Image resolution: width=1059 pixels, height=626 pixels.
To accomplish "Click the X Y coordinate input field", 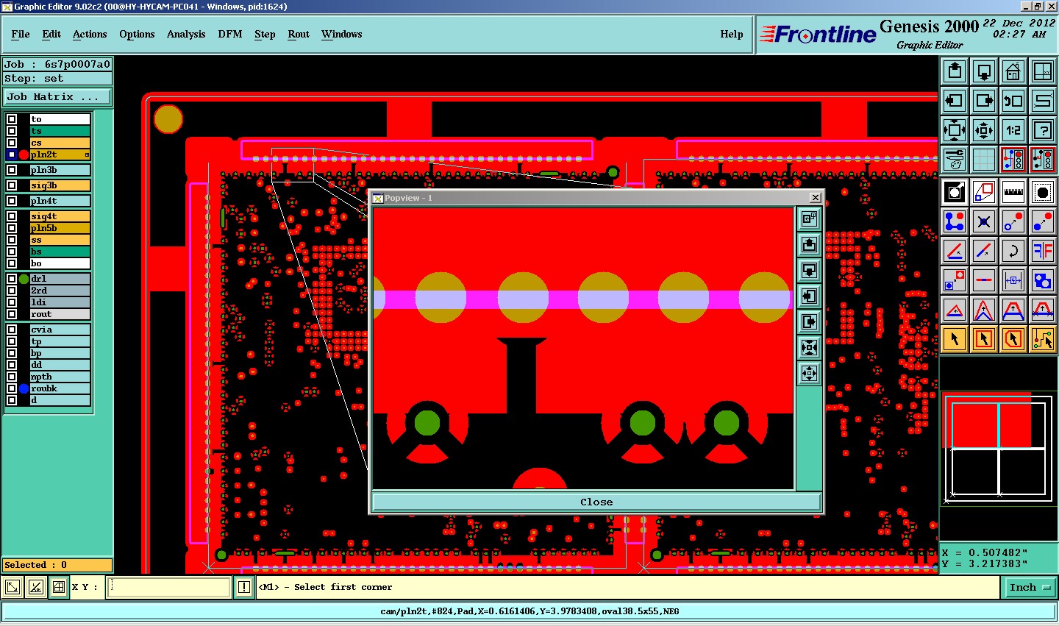I will [169, 587].
